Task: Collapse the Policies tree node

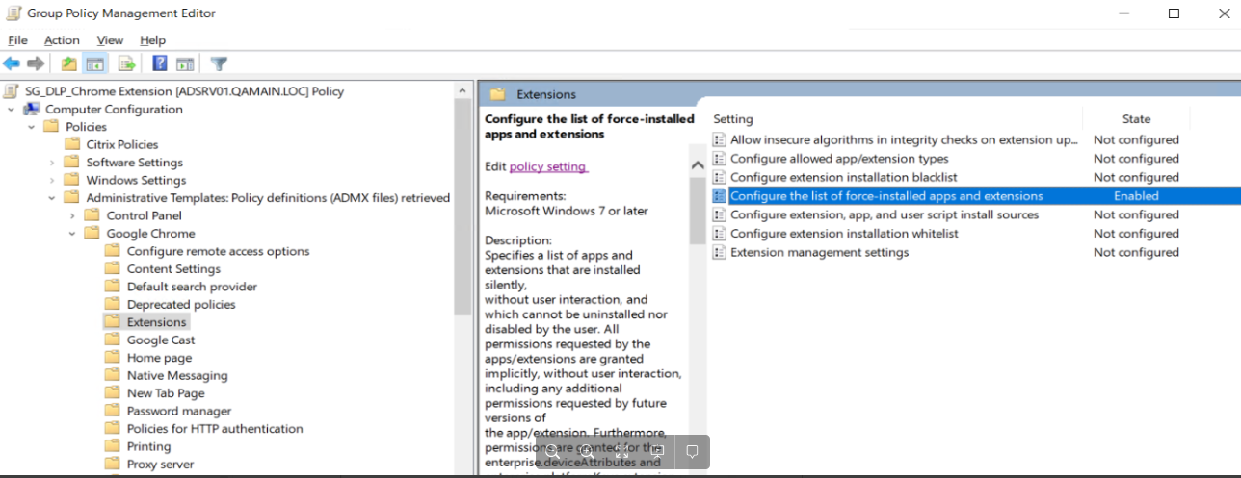Action: pyautogui.click(x=31, y=127)
